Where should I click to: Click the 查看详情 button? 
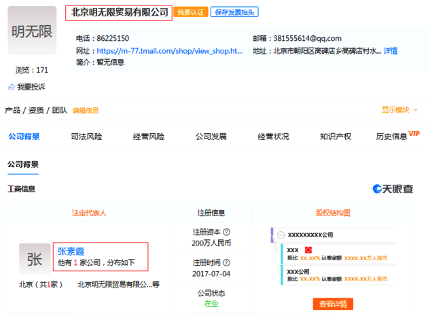pyautogui.click(x=333, y=304)
